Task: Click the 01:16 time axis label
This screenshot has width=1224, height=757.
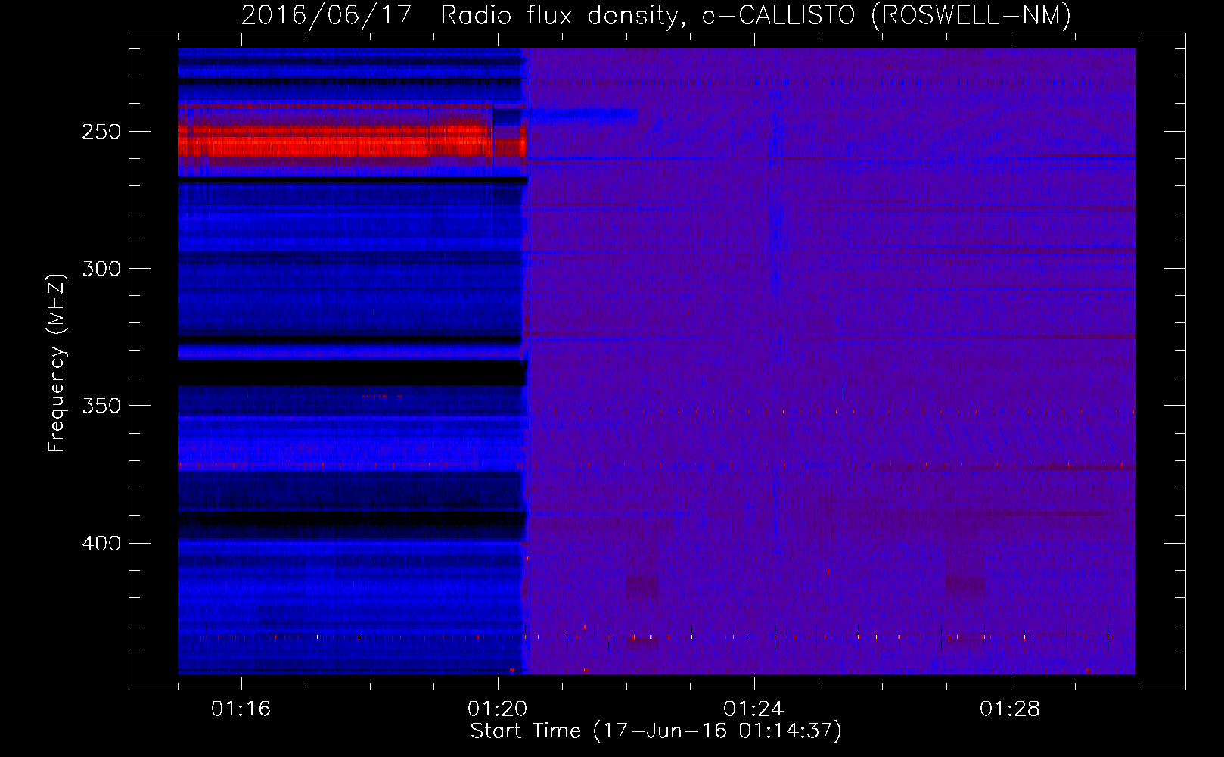Action: coord(241,709)
